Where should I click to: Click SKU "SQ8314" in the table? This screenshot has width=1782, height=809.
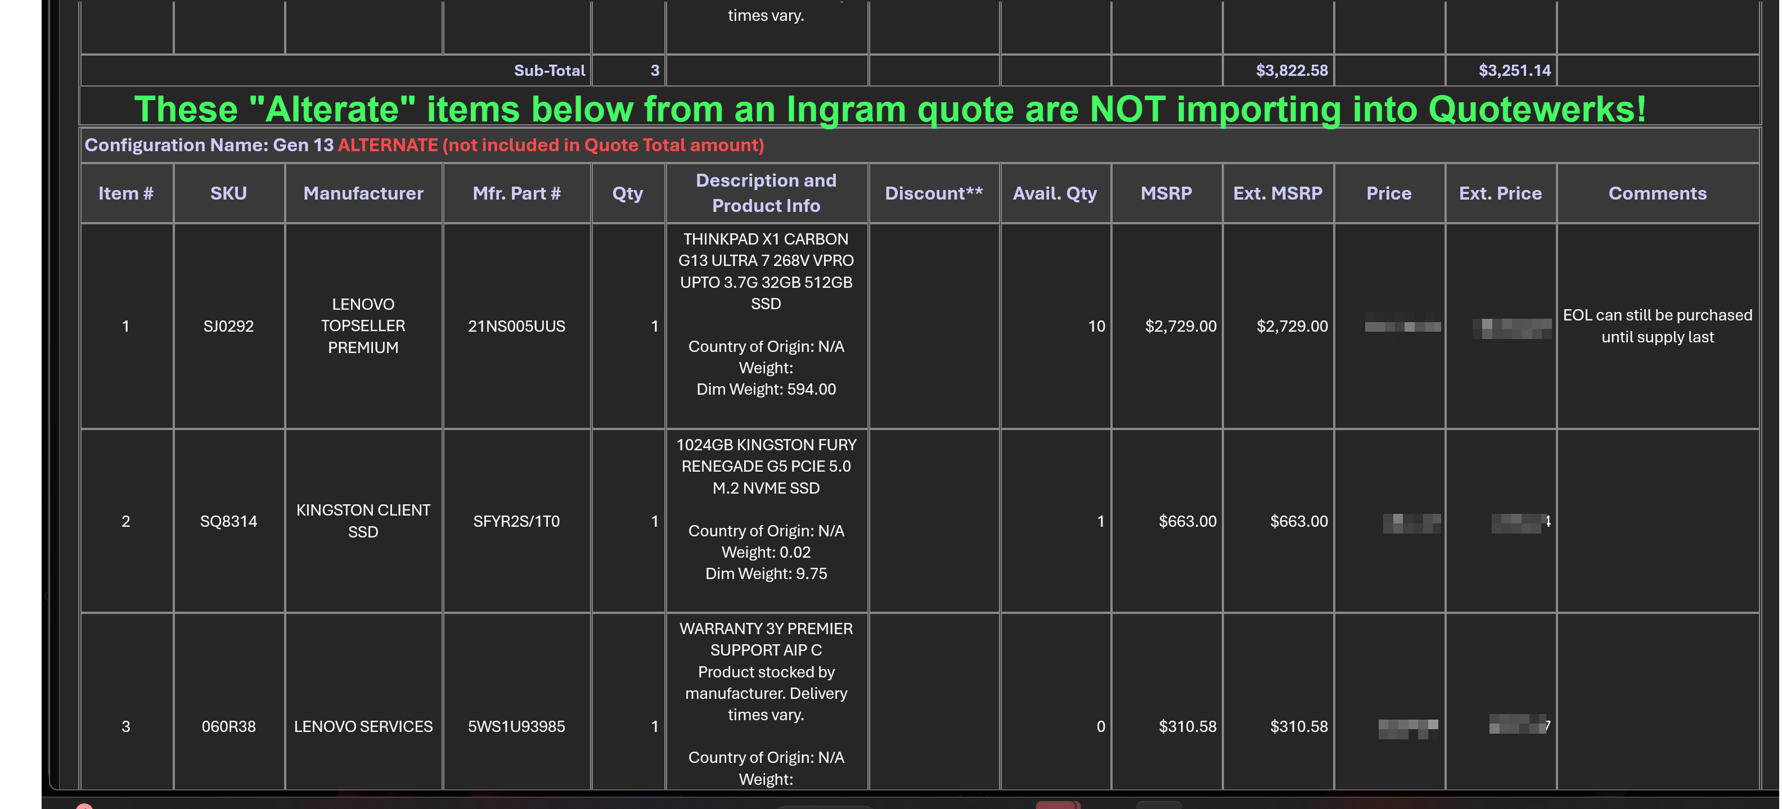tap(228, 521)
